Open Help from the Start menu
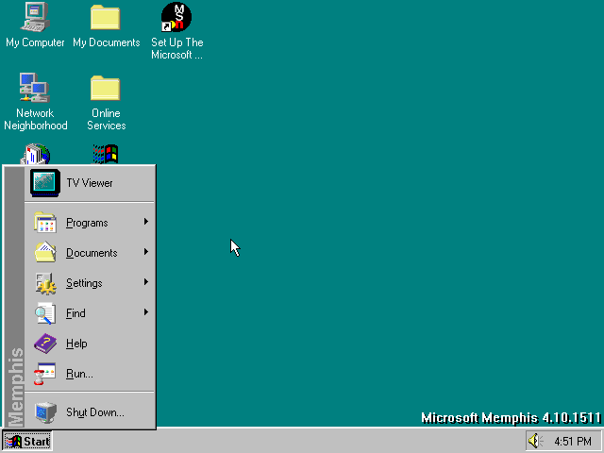 click(x=90, y=344)
